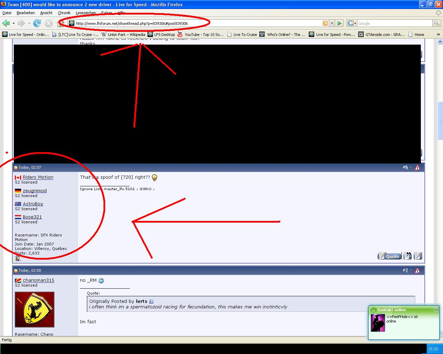Image resolution: width=443 pixels, height=354 pixels.
Task: Open the Live for Speed - Onlin... bookmark
Action: coord(26,35)
